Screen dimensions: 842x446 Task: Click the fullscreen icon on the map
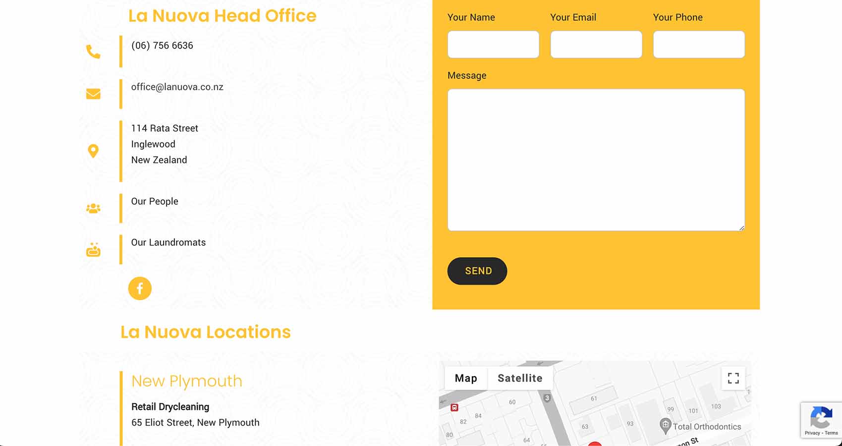click(x=733, y=378)
